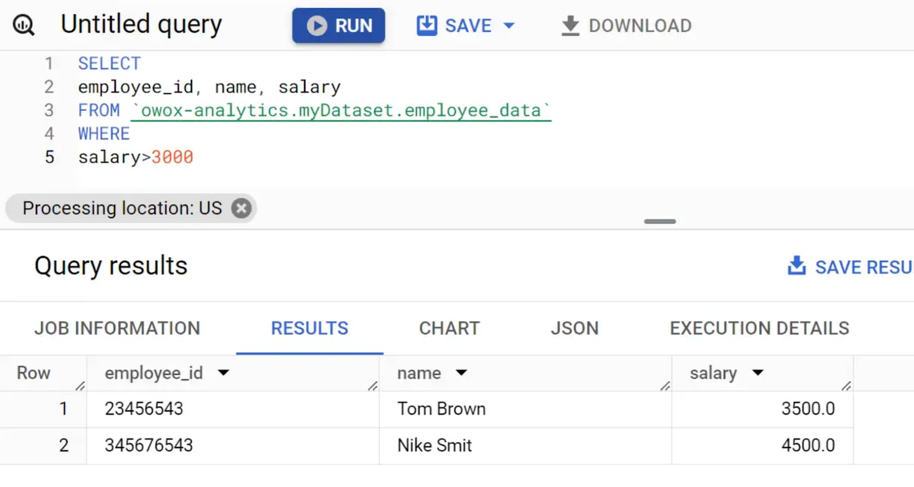Screen dimensions: 914x487
Task: Click the text 'employee_id, name, salary' in editor
Action: (209, 88)
